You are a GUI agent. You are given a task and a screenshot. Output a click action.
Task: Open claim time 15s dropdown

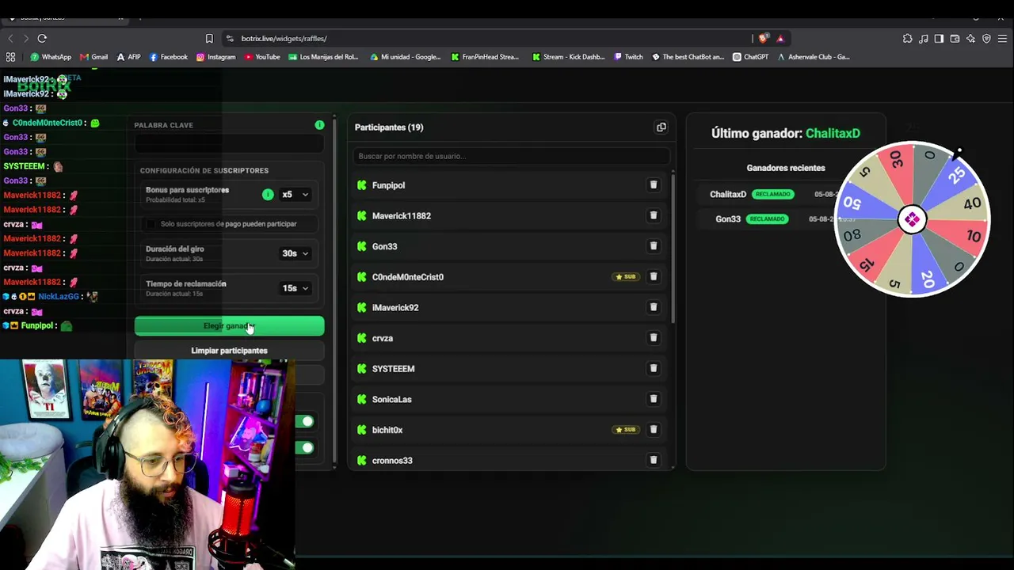click(x=295, y=288)
